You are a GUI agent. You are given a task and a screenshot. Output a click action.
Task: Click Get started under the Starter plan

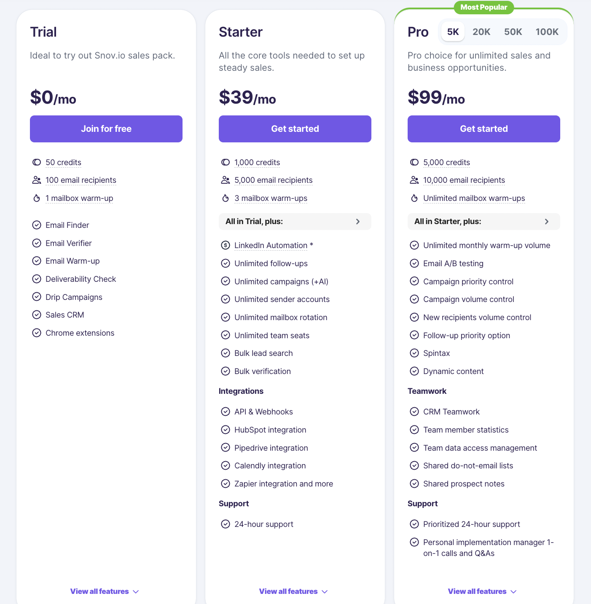click(295, 128)
